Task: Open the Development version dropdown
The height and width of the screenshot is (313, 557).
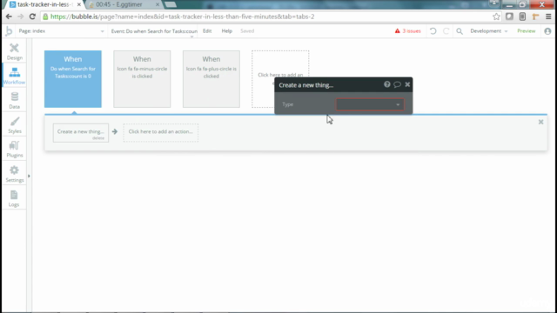Action: pos(489,31)
